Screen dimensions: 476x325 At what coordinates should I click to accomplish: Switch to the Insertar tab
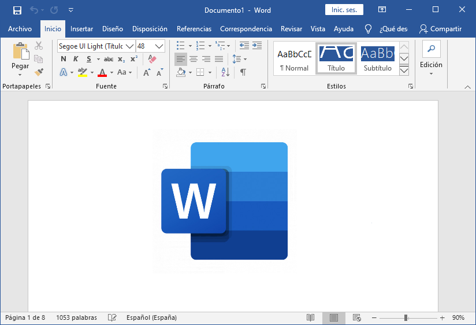81,29
